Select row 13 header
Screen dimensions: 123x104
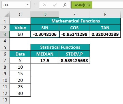point(5,100)
